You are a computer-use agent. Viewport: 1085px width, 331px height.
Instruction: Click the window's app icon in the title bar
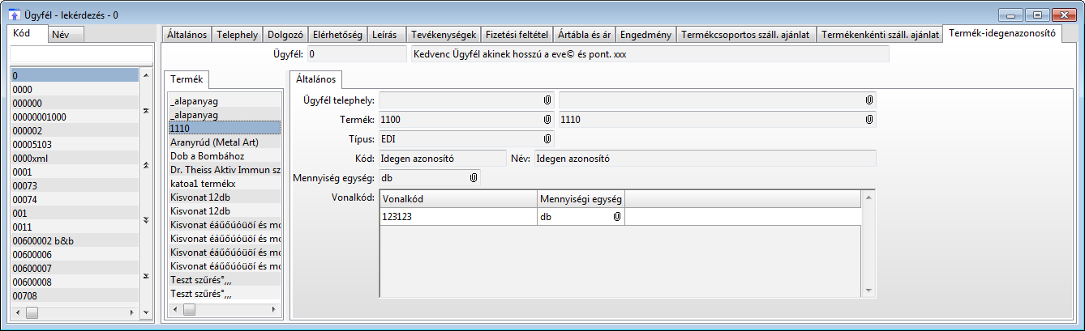coord(14,14)
